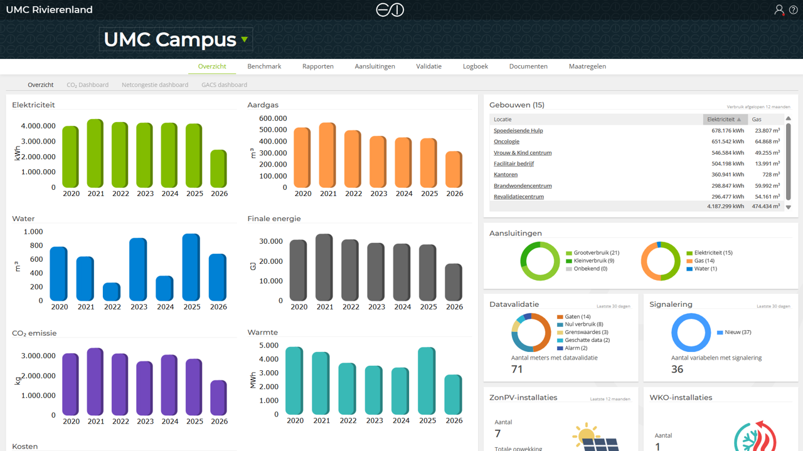Open the Oncologie building link

[506, 142]
